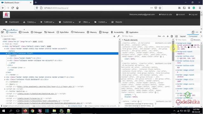The image size is (203, 114).
Task: Expand the head element node
Action: [3, 44]
